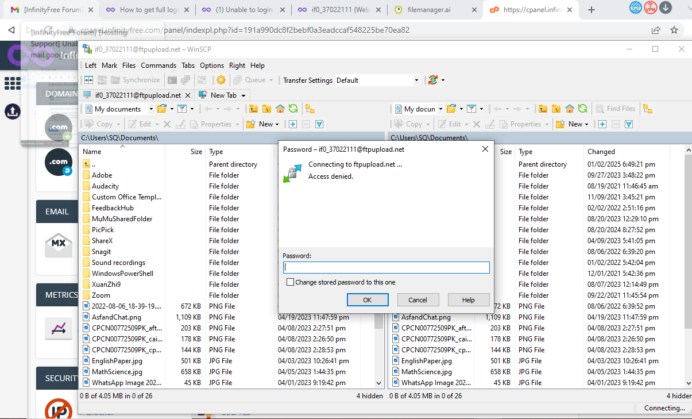Select EnglishPaper.jpg in left panel
This screenshot has width=692, height=419.
click(117, 360)
